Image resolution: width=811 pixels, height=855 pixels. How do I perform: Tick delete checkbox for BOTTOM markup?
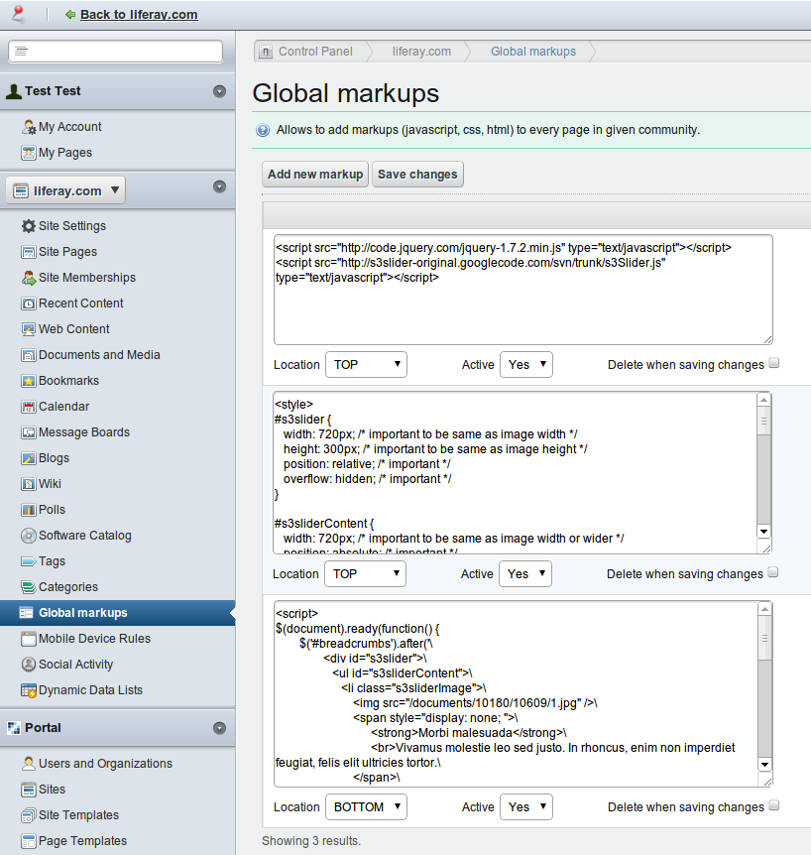tap(773, 805)
